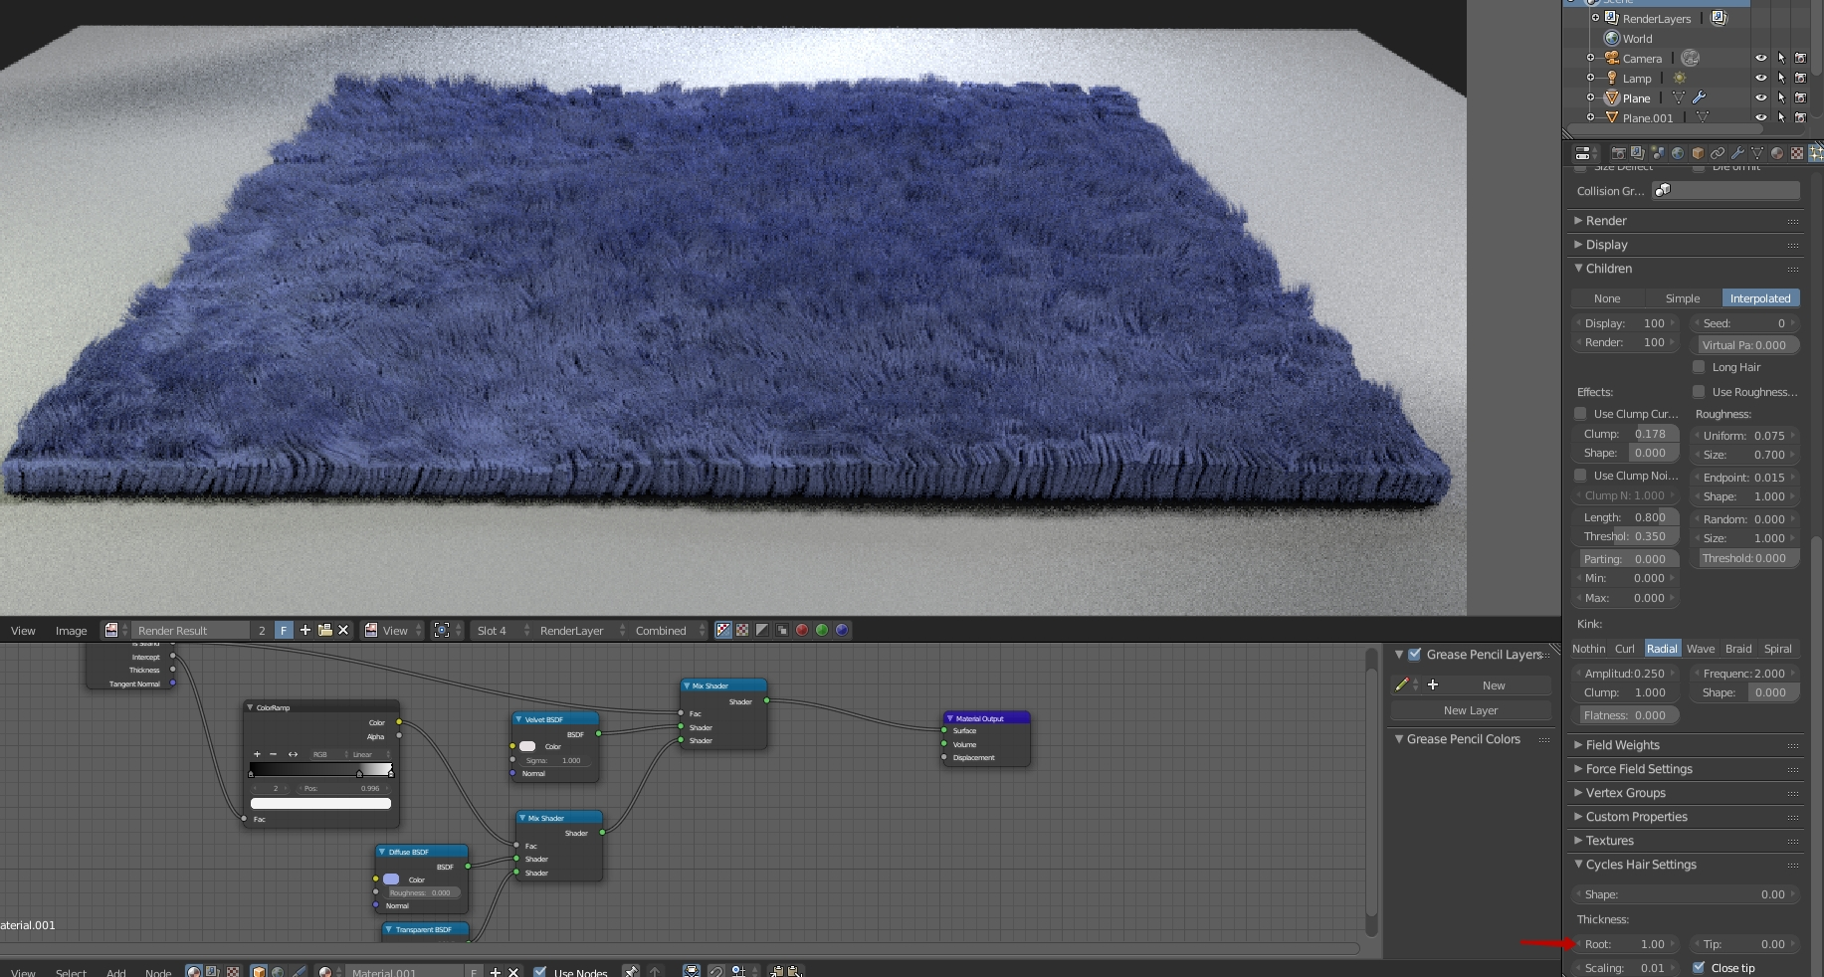Toggle Lamp visibility eye in outliner
Viewport: 1824px width, 977px height.
pos(1760,78)
